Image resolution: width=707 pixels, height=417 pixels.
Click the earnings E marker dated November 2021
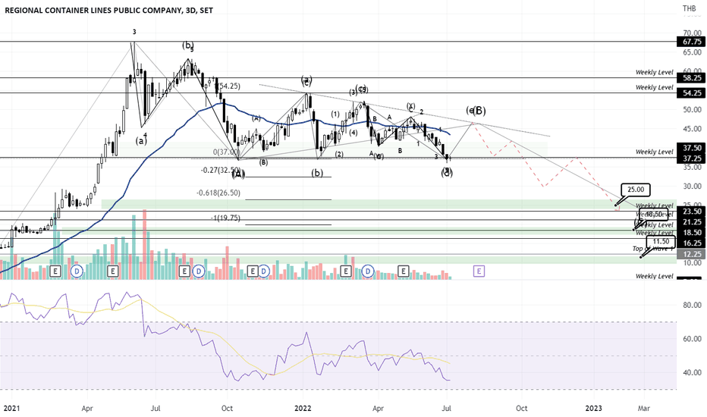tap(253, 271)
